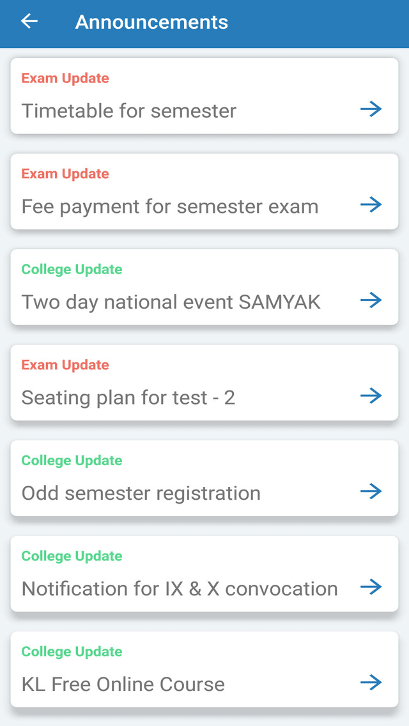Open the Odd semester registration arrow
The height and width of the screenshot is (726, 409).
[x=371, y=491]
